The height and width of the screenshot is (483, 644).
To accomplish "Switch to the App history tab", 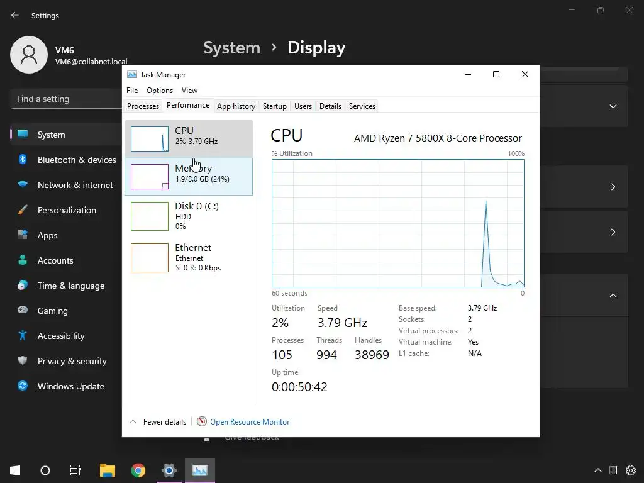I will tap(236, 106).
